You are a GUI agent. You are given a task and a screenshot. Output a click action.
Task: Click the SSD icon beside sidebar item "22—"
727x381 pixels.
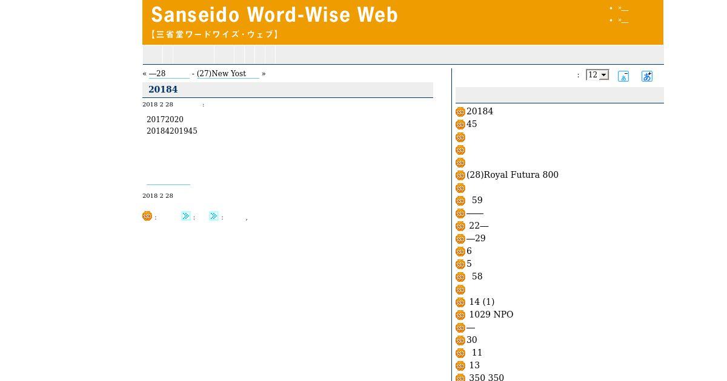[460, 226]
